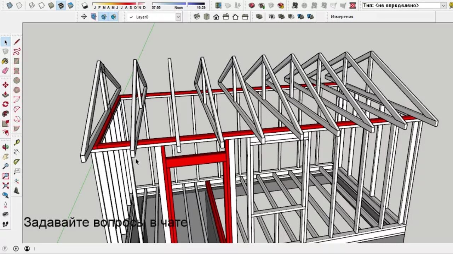Viewport: 453px width, 254px height.
Task: Select the Zoom Window tool
Action: pyautogui.click(x=6, y=176)
